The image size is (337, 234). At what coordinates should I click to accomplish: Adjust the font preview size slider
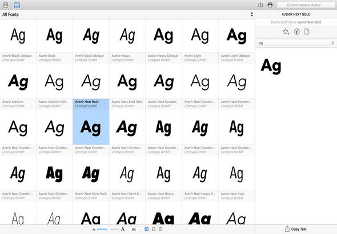pyautogui.click(x=108, y=229)
